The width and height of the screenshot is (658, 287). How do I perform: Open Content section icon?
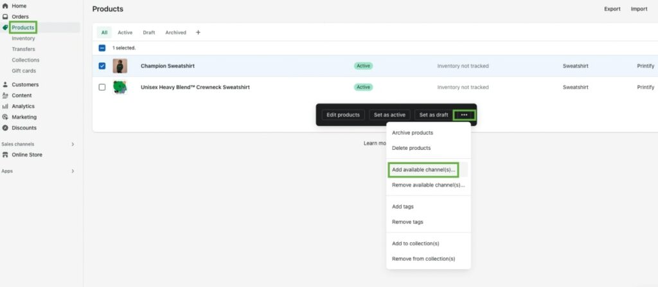[5, 95]
